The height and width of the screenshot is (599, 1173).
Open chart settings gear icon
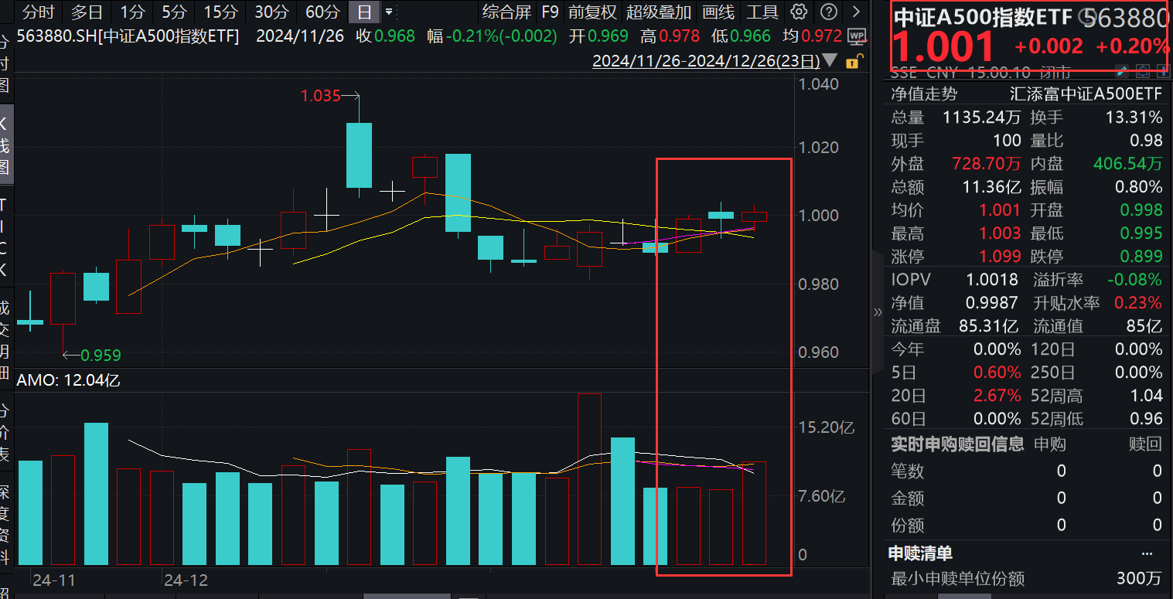800,12
